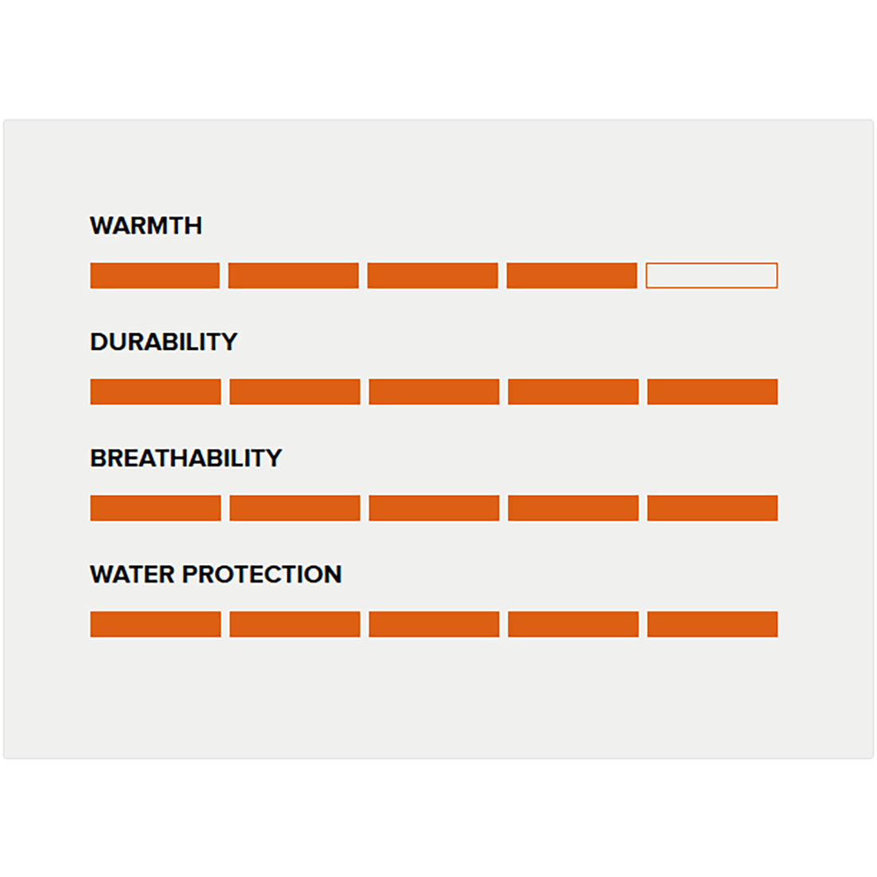Choose the fourth Water Protection segment

(573, 624)
